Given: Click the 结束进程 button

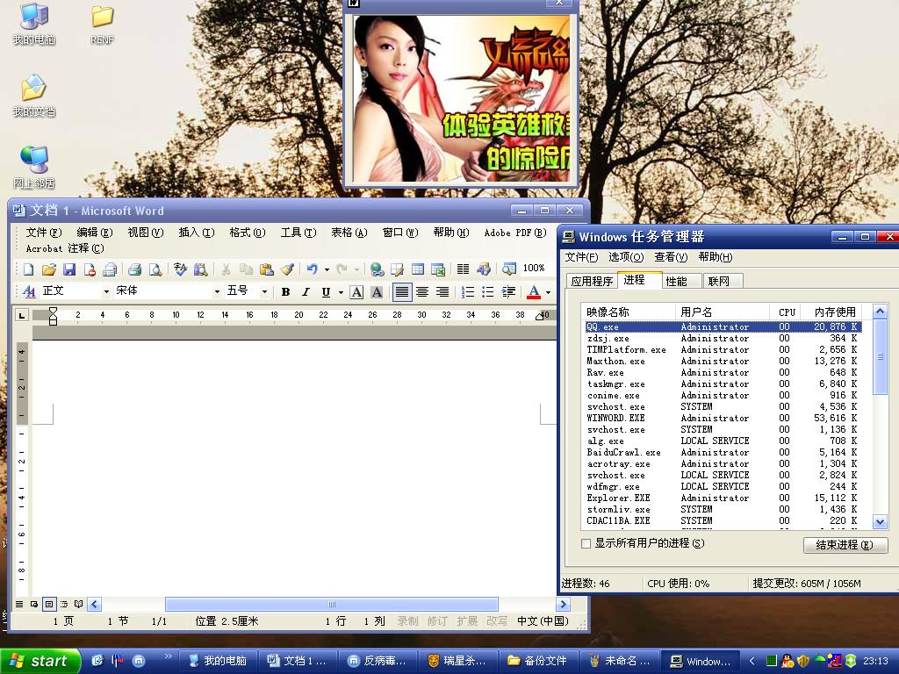Looking at the screenshot, I should coord(845,545).
